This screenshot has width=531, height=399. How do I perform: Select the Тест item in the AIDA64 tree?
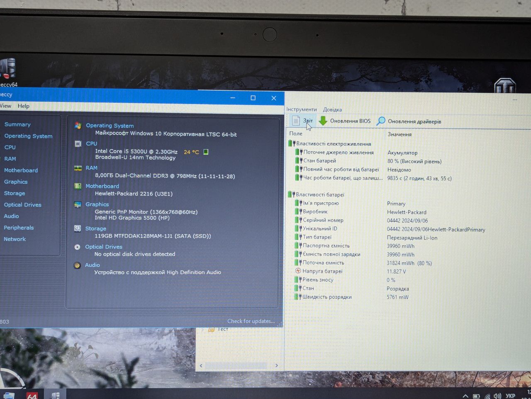(223, 329)
